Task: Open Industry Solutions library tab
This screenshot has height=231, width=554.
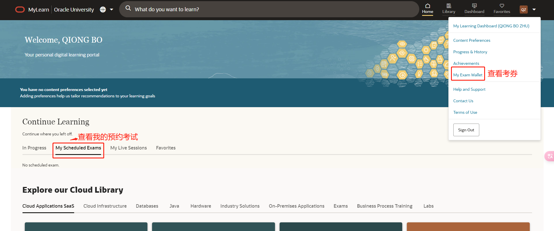Action: click(x=240, y=206)
